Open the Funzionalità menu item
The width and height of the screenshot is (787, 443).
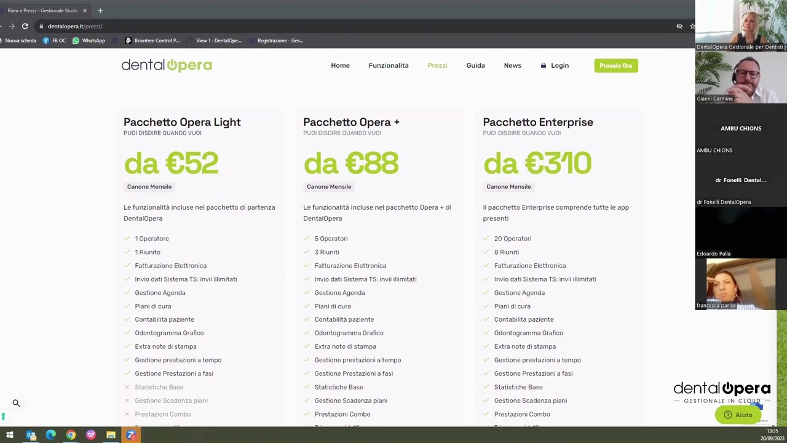click(389, 65)
